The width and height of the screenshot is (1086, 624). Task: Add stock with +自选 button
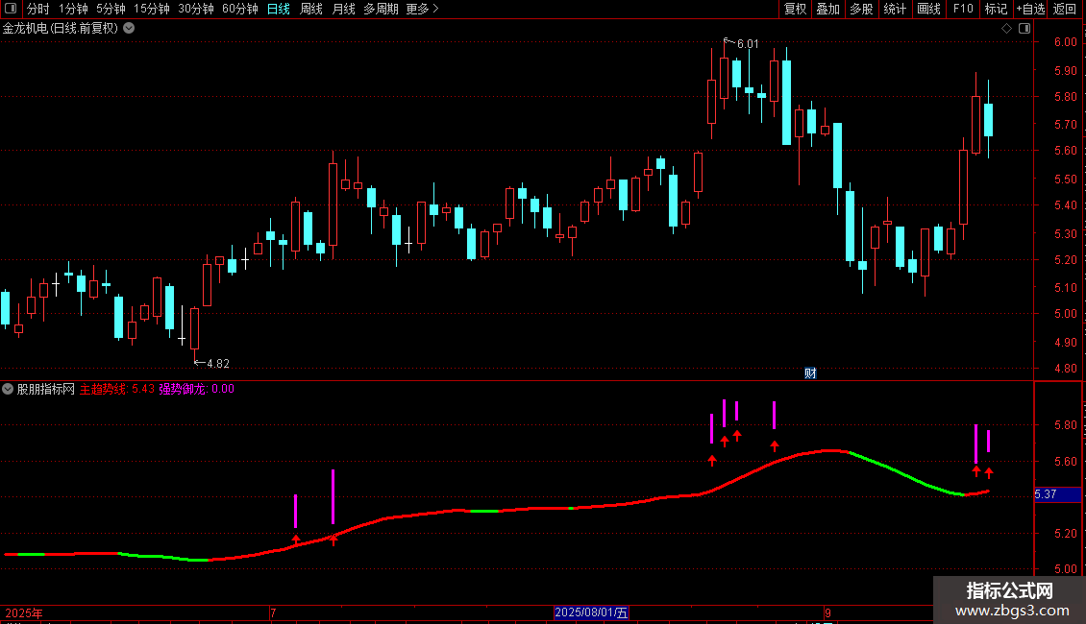[1030, 9]
